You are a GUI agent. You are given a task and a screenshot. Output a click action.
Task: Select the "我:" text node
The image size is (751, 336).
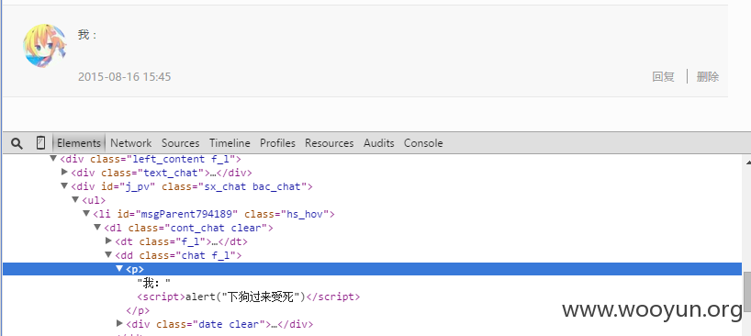click(x=153, y=283)
